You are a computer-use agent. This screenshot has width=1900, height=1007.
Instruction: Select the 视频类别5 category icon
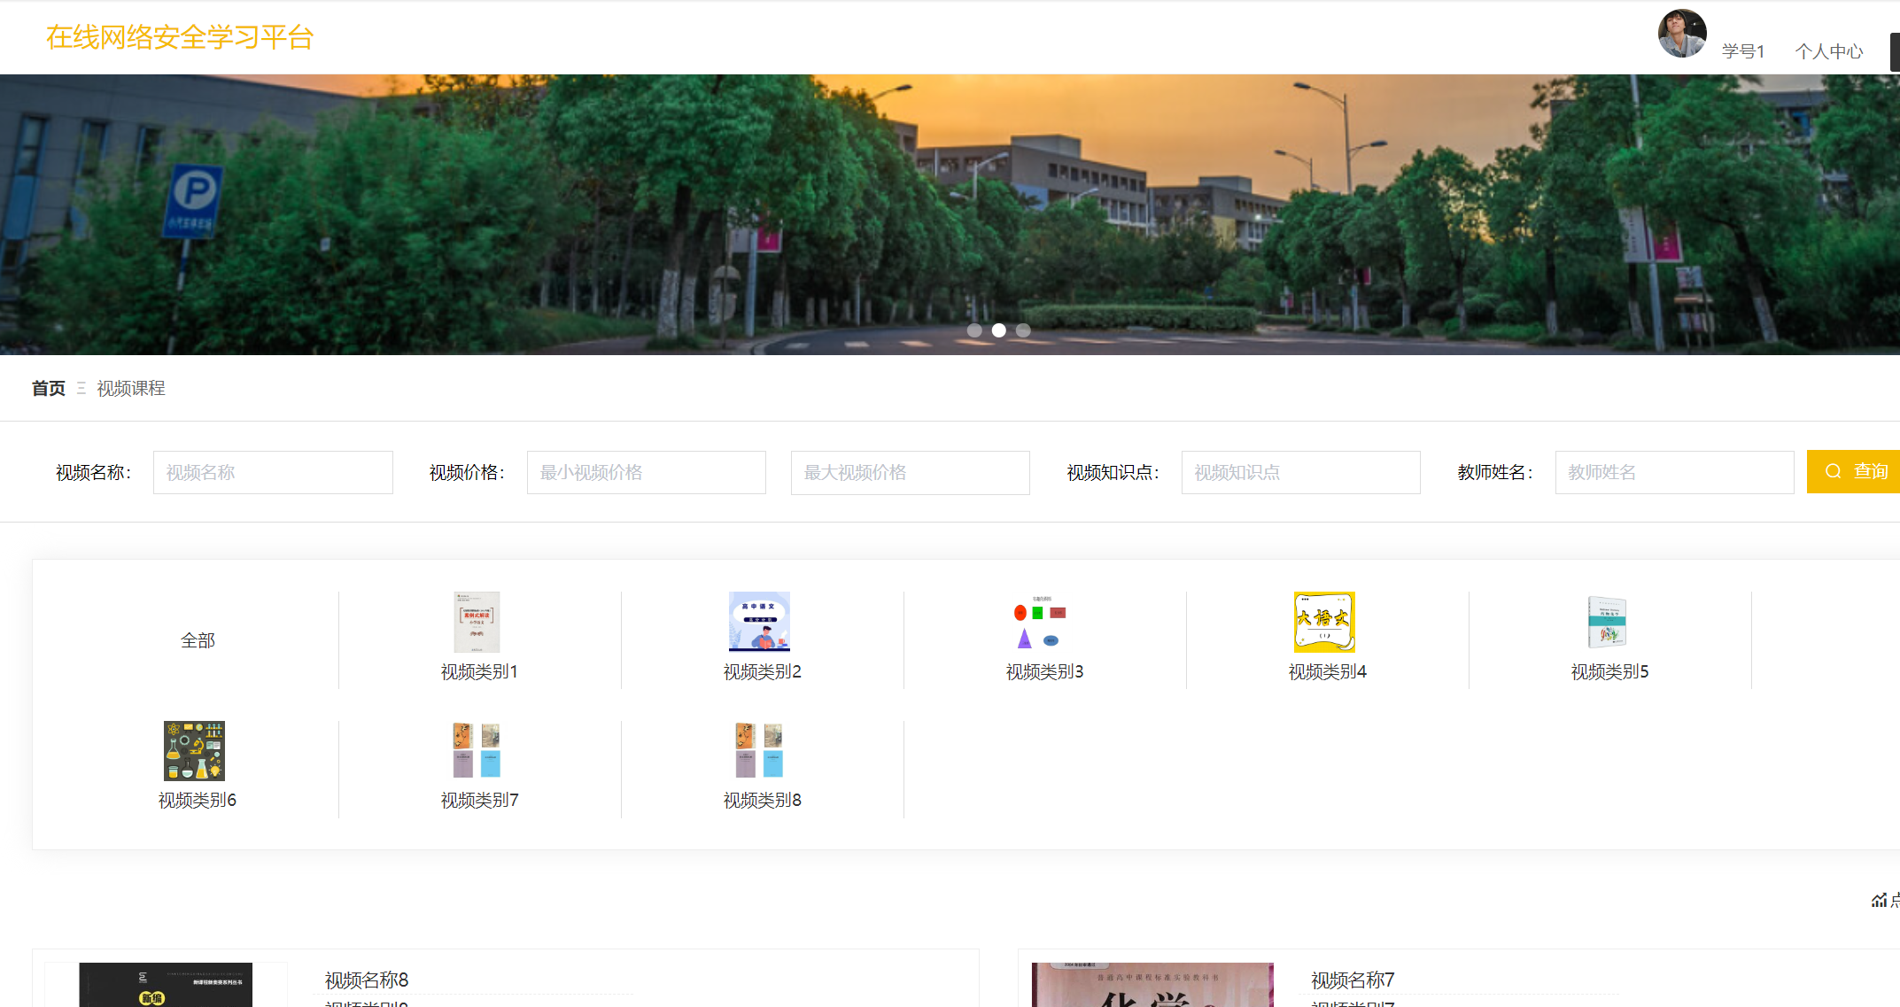(x=1608, y=623)
